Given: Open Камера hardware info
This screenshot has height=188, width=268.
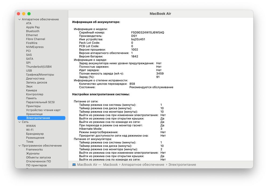Looking at the screenshot, I should tap(31, 91).
